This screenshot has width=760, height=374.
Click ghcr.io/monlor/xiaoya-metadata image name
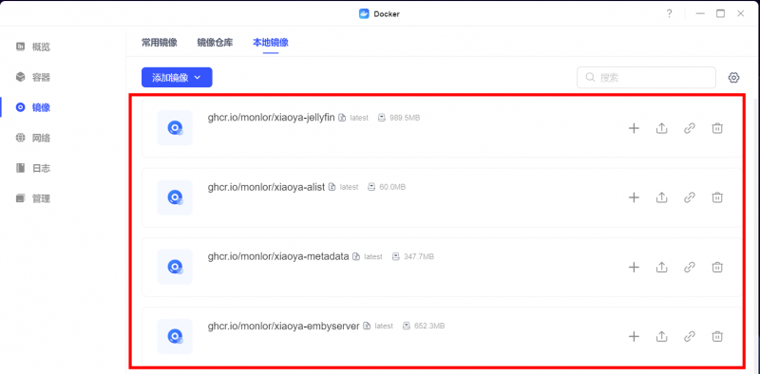[x=278, y=256]
